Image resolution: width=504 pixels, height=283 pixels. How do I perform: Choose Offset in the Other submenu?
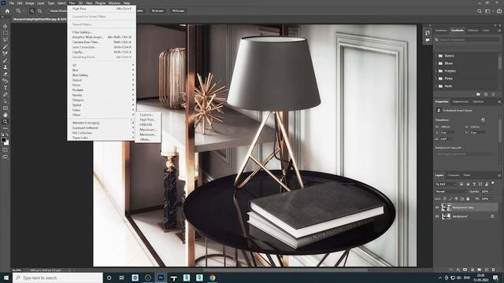[147, 140]
